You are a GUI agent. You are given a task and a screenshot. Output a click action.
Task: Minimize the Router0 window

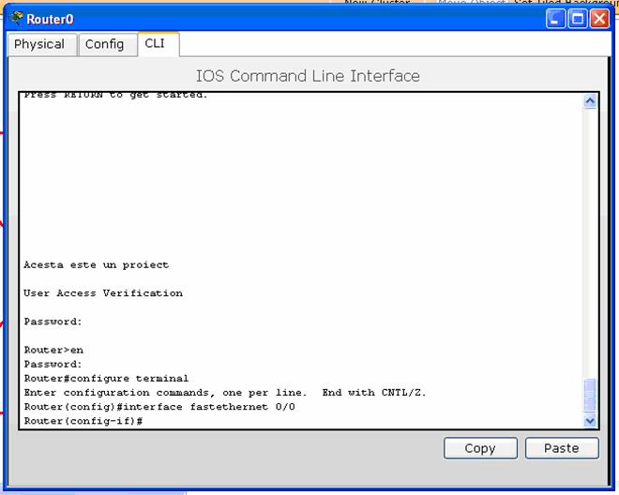pos(556,19)
